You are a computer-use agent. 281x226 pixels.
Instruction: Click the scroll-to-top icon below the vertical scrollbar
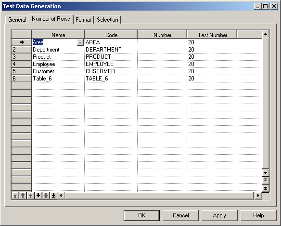tap(265, 180)
